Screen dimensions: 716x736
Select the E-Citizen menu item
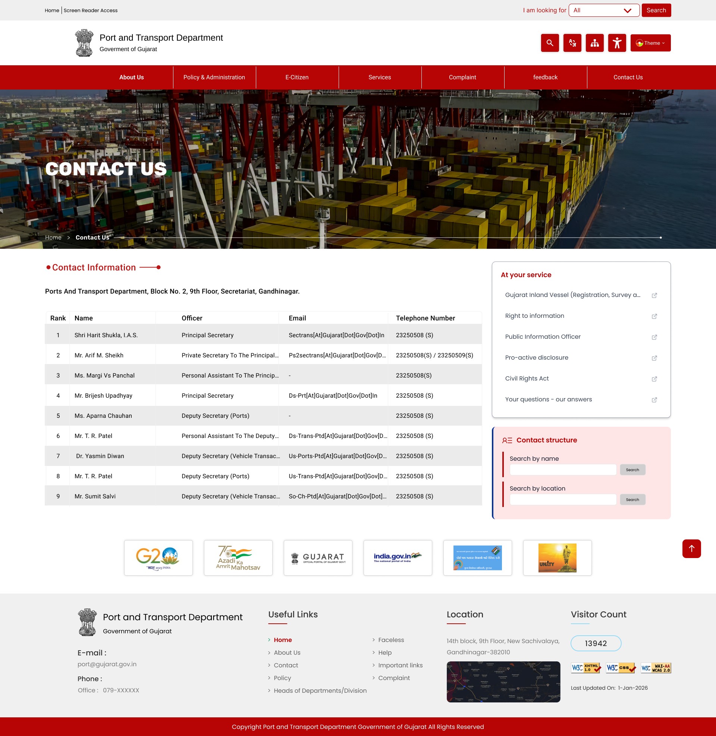tap(297, 78)
